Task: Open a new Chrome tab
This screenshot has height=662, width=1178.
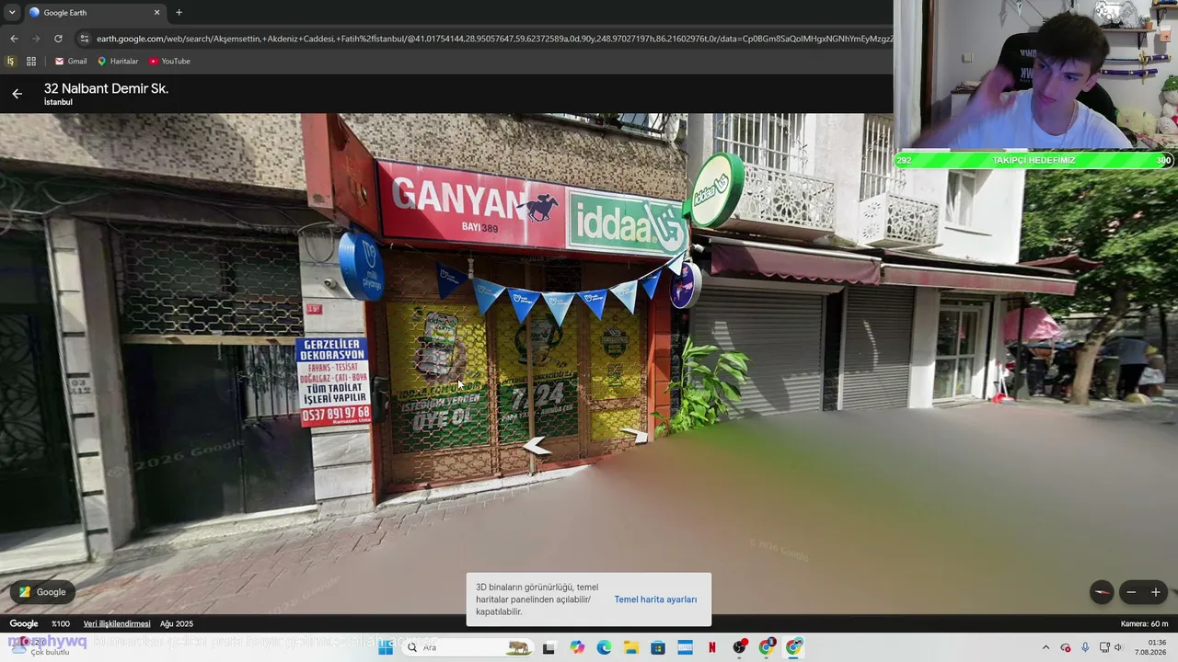Action: tap(179, 13)
